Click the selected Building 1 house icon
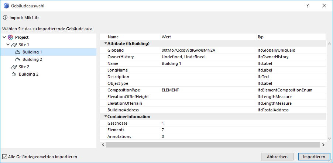This screenshot has width=333, height=163. point(18,52)
